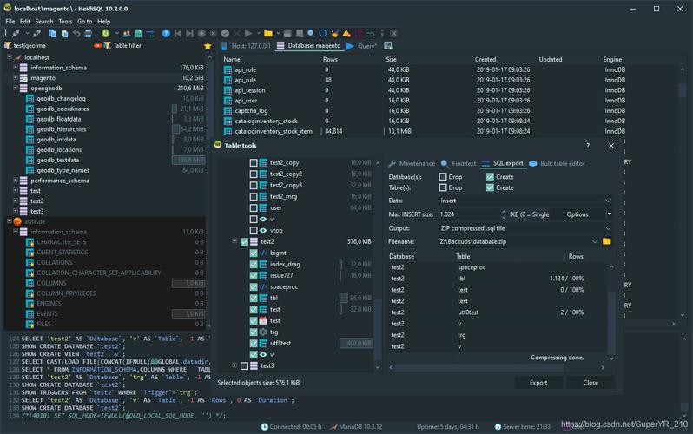Open the blue help icon
The height and width of the screenshot is (434, 693).
pos(166,34)
